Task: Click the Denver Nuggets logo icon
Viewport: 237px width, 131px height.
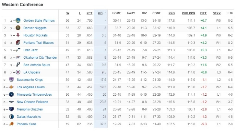Action: tap(18, 28)
